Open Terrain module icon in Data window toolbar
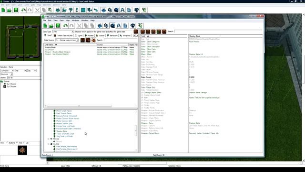 click(100, 25)
